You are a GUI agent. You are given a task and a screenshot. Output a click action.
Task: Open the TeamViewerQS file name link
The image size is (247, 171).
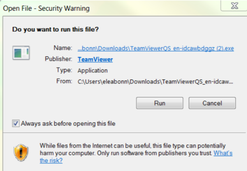click(156, 48)
